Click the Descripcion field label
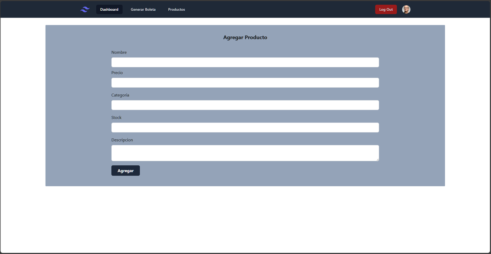The image size is (491, 254). [122, 140]
